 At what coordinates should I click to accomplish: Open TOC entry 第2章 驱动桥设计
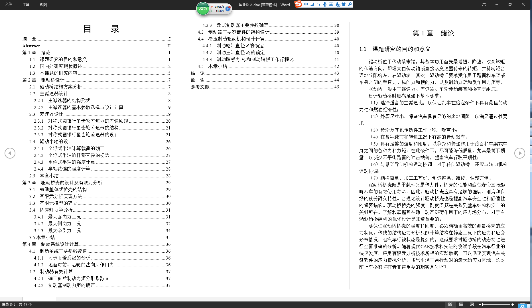point(96,80)
